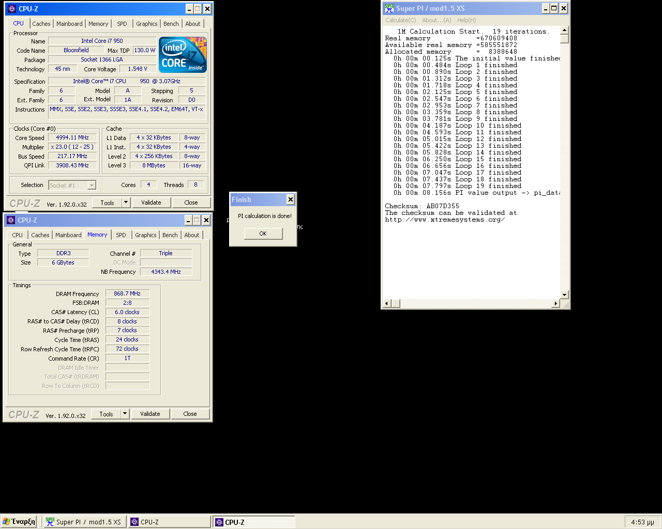Open the Bench tab in top CPU-Z window

[171, 24]
